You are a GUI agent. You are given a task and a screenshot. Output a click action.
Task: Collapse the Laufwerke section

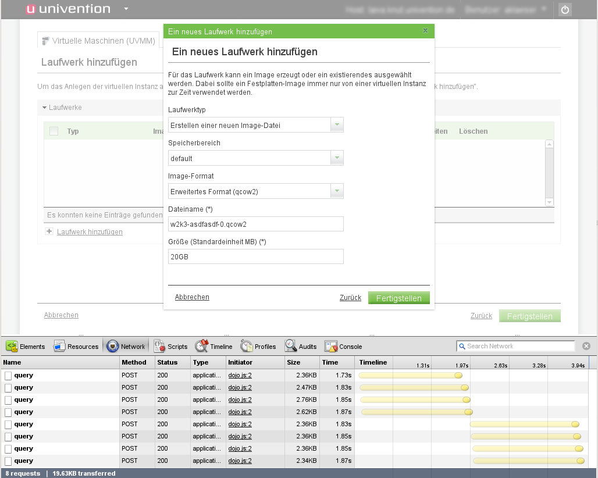(44, 108)
